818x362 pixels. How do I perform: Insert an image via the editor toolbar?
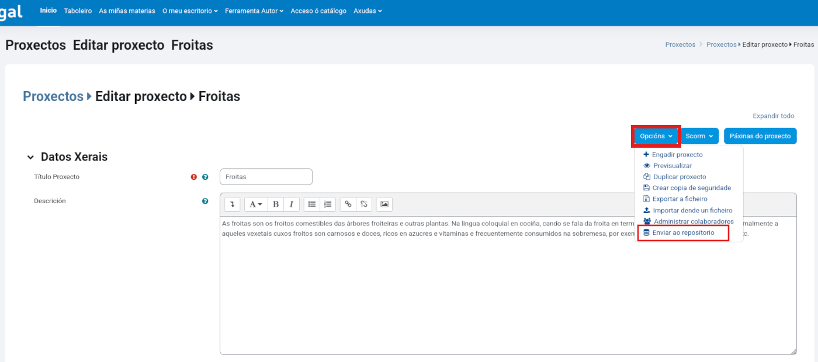(384, 204)
